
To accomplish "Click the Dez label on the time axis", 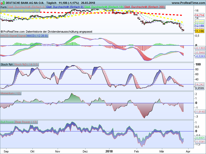I will tap(85, 151).
